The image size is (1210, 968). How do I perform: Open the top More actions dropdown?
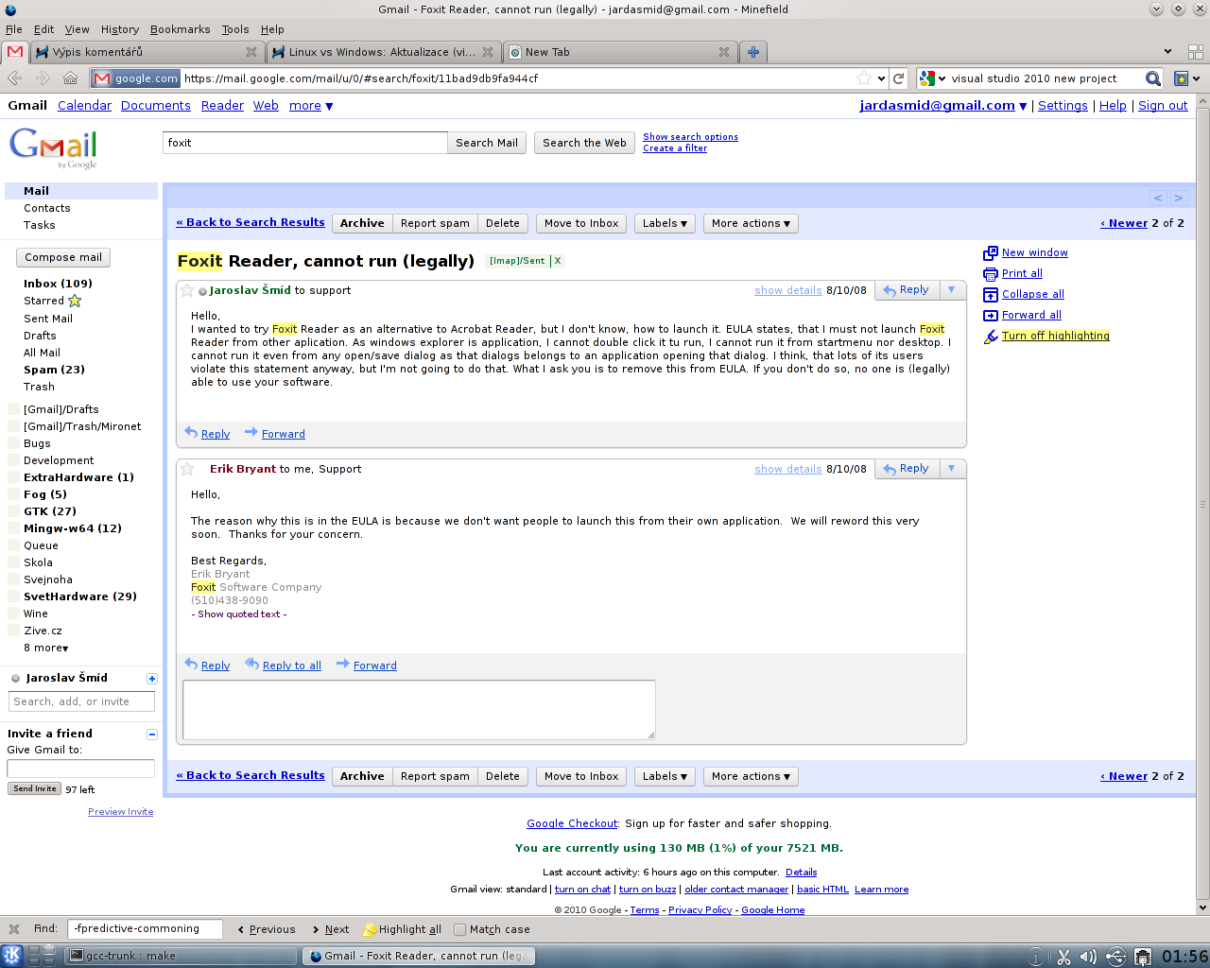(x=751, y=223)
